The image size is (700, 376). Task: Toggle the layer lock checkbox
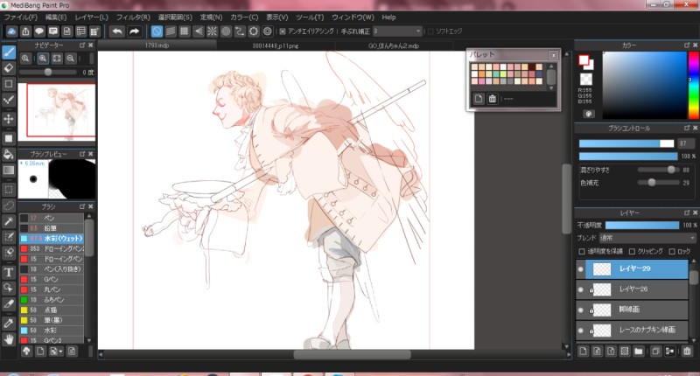[x=672, y=252]
